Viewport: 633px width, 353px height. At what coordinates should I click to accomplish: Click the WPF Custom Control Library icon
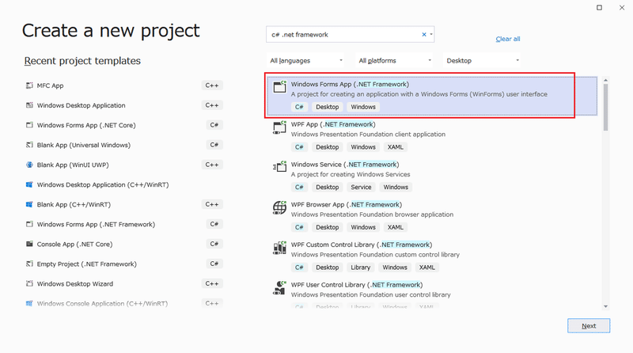pos(279,248)
